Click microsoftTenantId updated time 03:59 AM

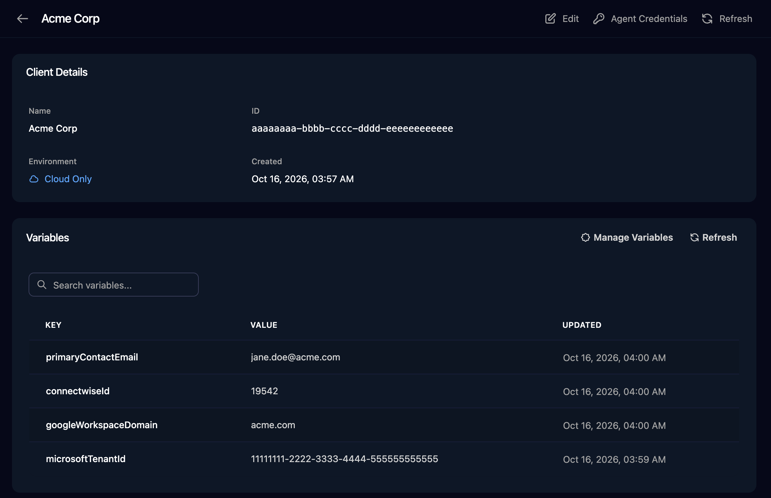(x=614, y=459)
